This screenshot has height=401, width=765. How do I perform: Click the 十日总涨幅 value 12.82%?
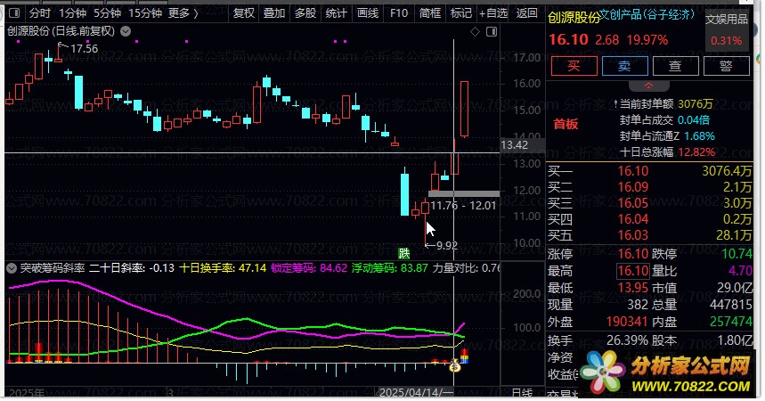[696, 152]
